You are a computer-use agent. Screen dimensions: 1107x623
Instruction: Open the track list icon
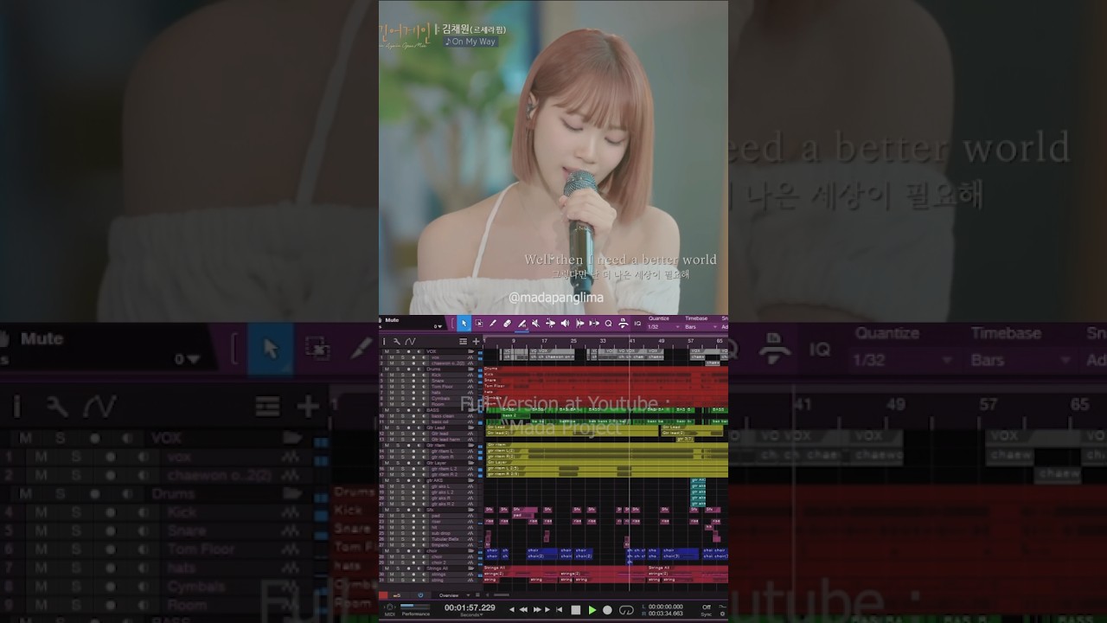pos(464,342)
